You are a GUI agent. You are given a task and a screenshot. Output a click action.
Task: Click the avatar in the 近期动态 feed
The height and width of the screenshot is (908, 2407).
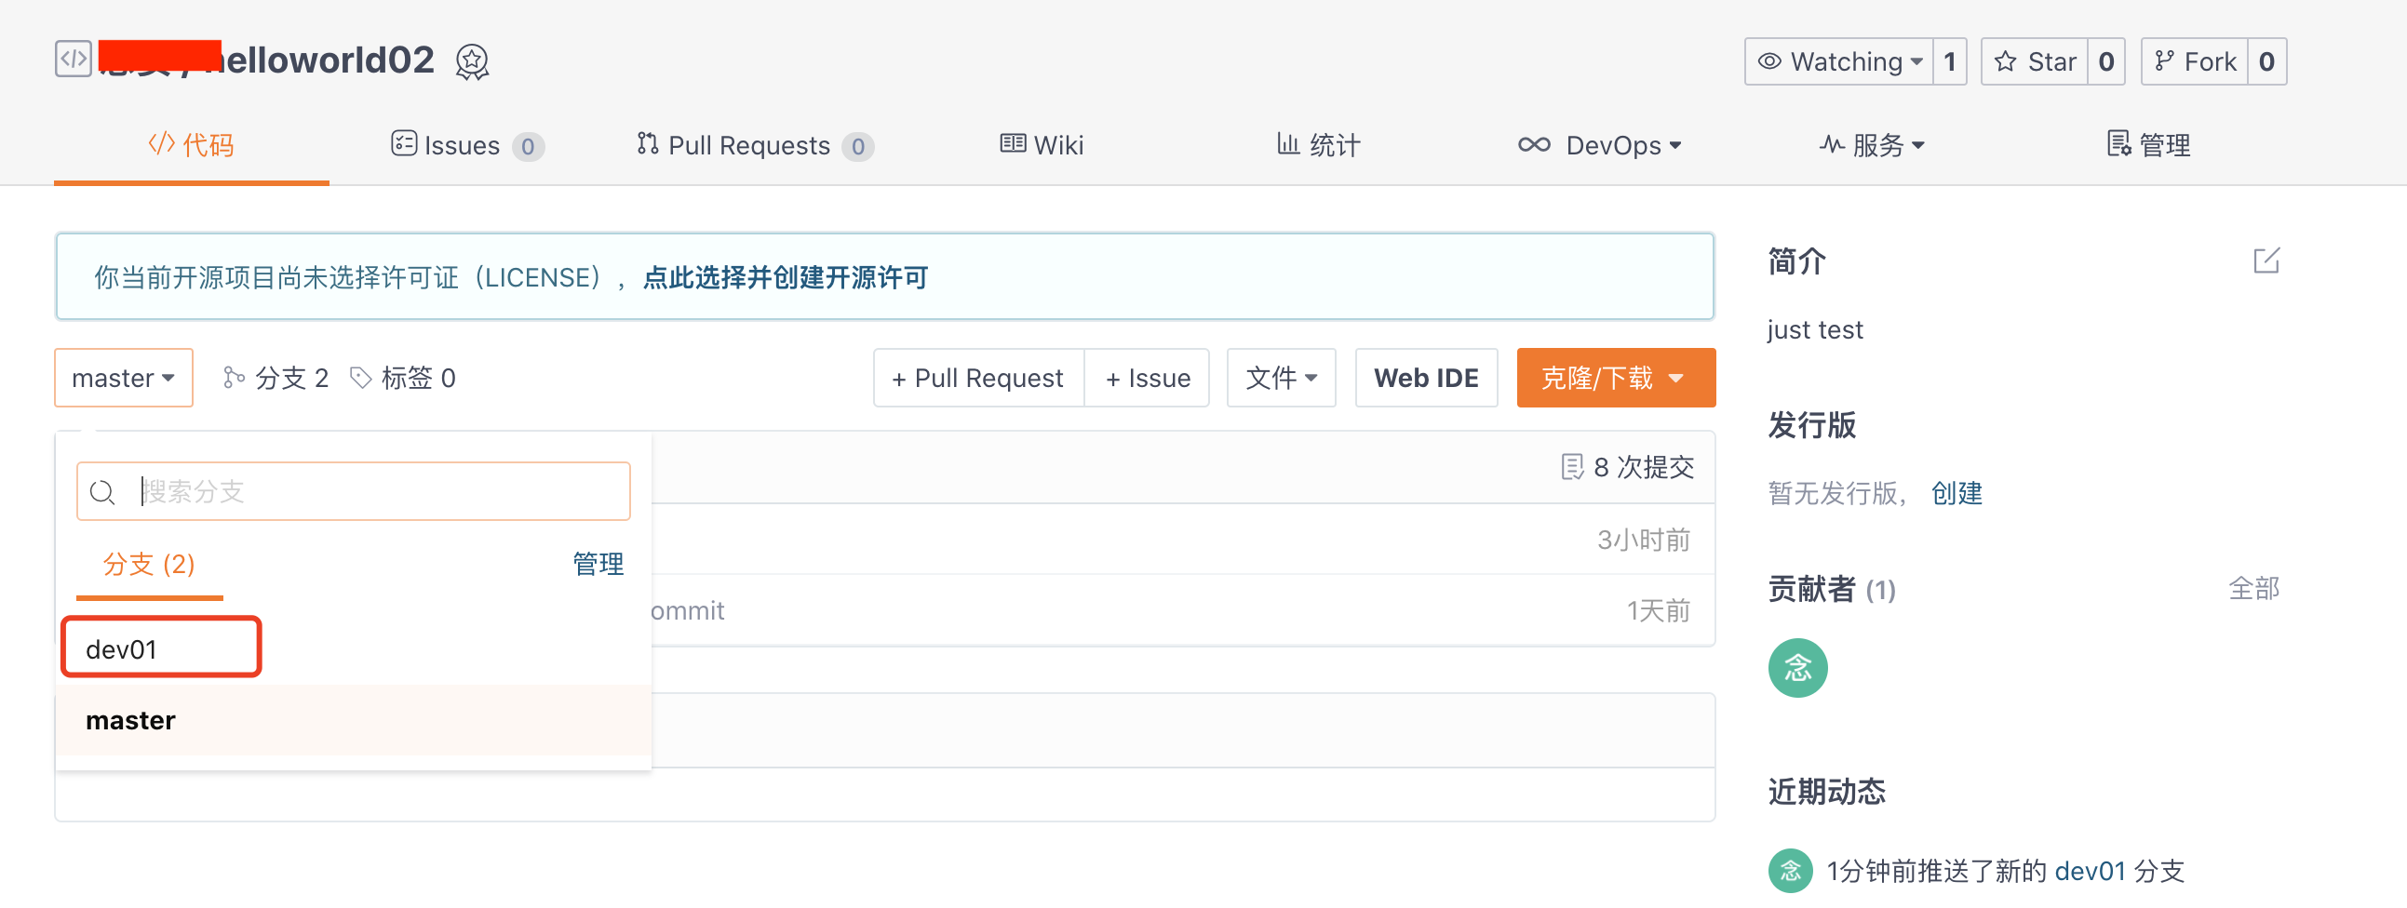[x=1789, y=871]
